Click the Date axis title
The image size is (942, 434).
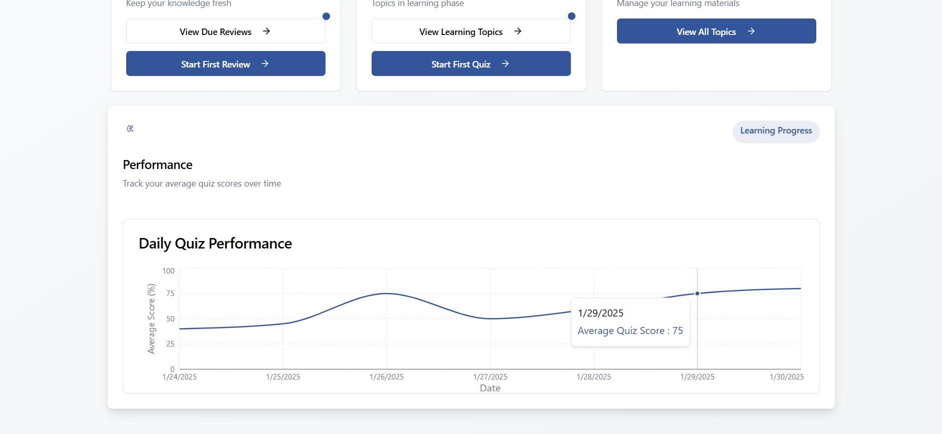490,388
